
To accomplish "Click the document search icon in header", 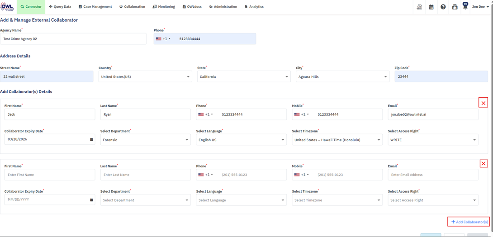I will (x=419, y=7).
